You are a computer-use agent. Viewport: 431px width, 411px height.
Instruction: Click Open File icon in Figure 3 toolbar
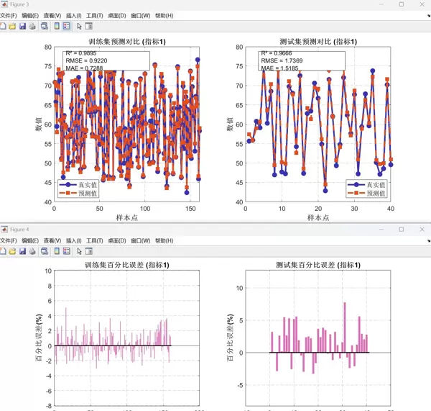(12, 26)
